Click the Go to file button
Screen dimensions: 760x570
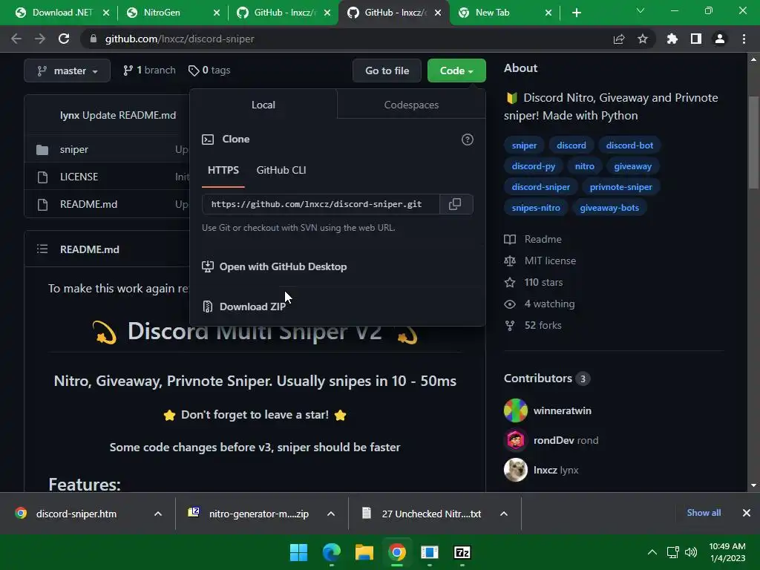coord(387,71)
